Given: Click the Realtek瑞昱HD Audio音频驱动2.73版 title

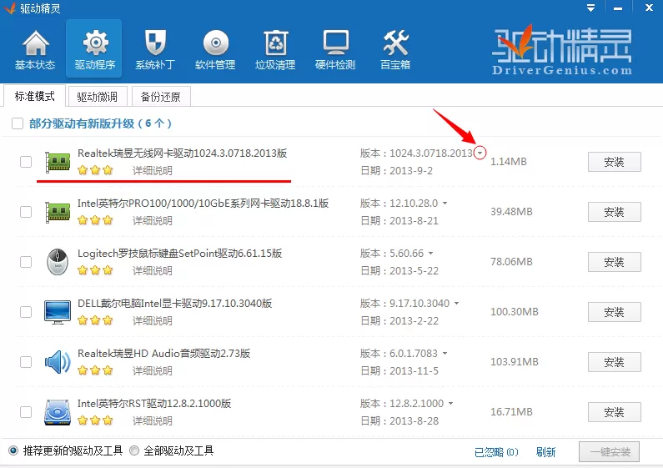Looking at the screenshot, I should (x=164, y=354).
